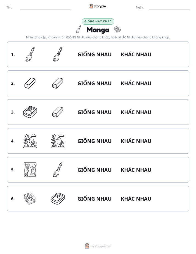This screenshot has height=254, width=196.
Task: Click the Tên name input line
Action: click(45, 7)
